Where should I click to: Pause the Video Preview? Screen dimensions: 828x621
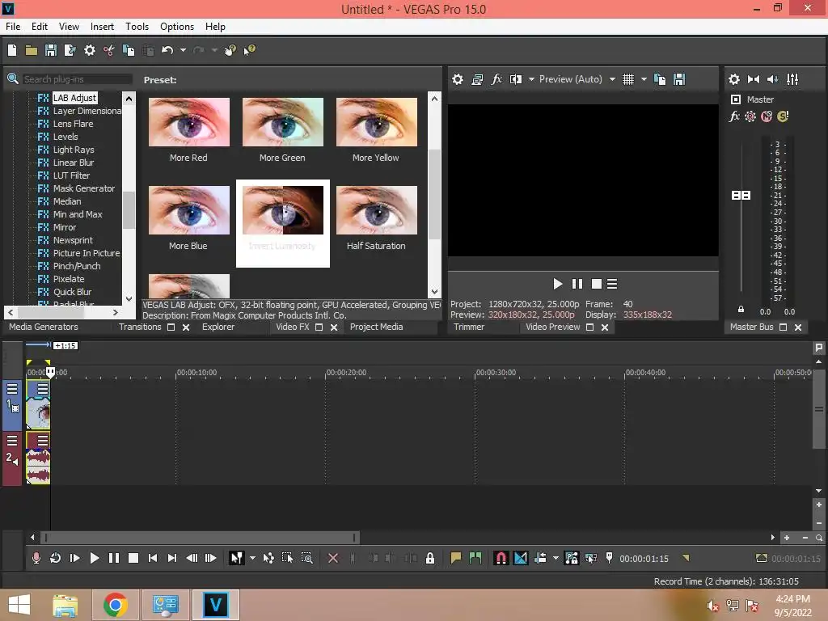[577, 284]
